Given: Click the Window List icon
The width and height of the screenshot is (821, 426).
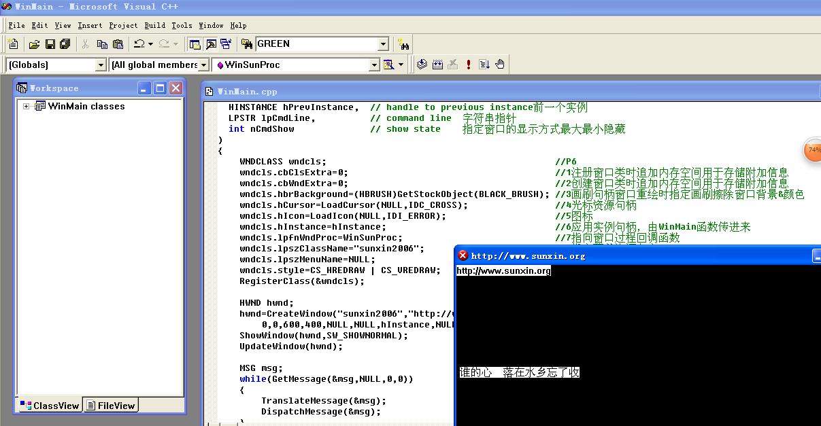Looking at the screenshot, I should click(x=226, y=44).
